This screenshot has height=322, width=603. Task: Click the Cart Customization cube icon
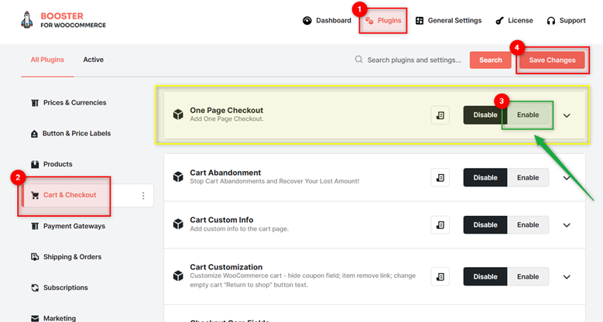[x=178, y=276]
